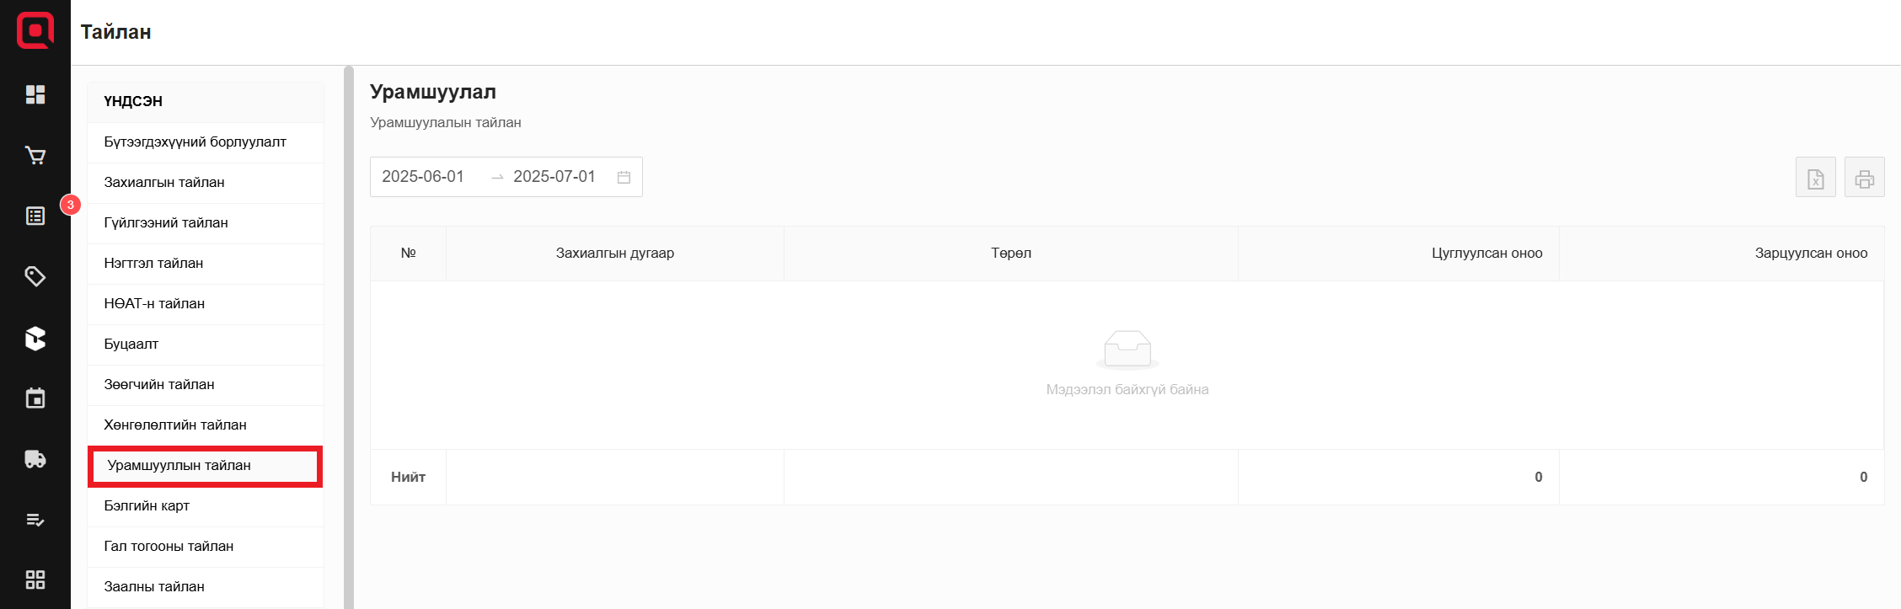Open the shopping cart icon in sidebar
1901x609 pixels.
tap(35, 156)
